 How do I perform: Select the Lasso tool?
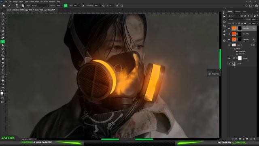pyautogui.click(x=3, y=21)
